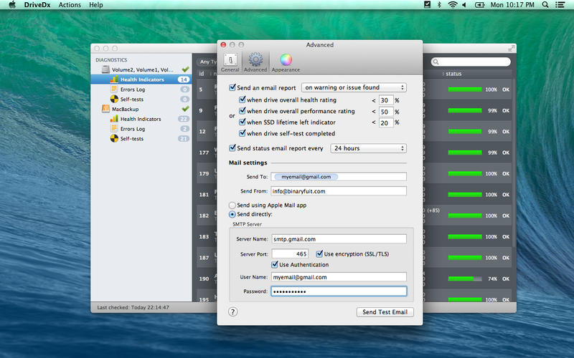
Task: Click the status column header
Action: click(x=453, y=74)
